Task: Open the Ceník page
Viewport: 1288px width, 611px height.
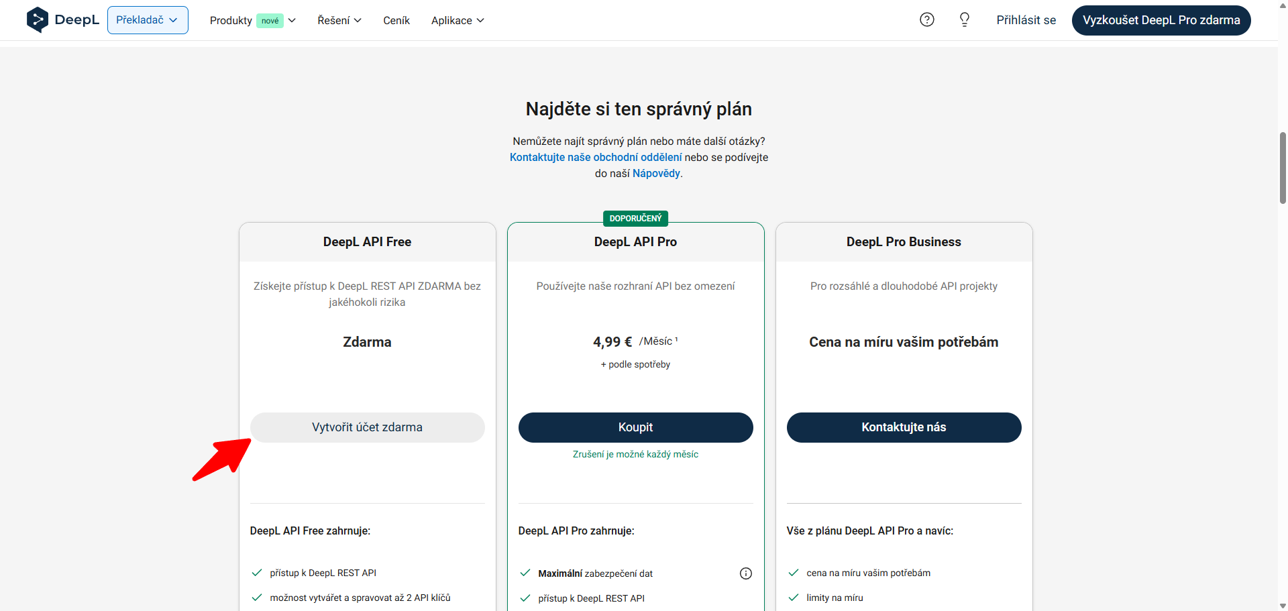Action: click(396, 21)
